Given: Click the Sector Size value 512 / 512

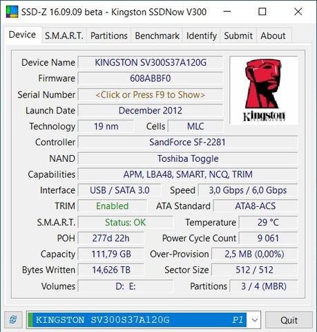Looking at the screenshot, I should pos(254,270).
